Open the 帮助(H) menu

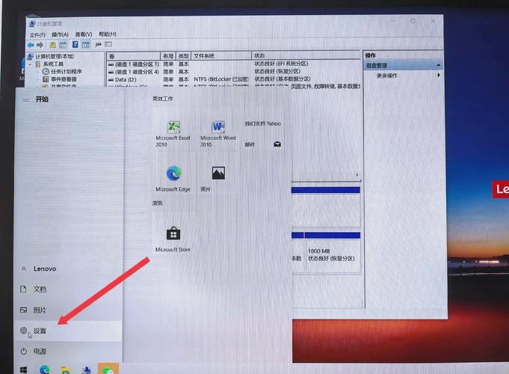tap(108, 34)
